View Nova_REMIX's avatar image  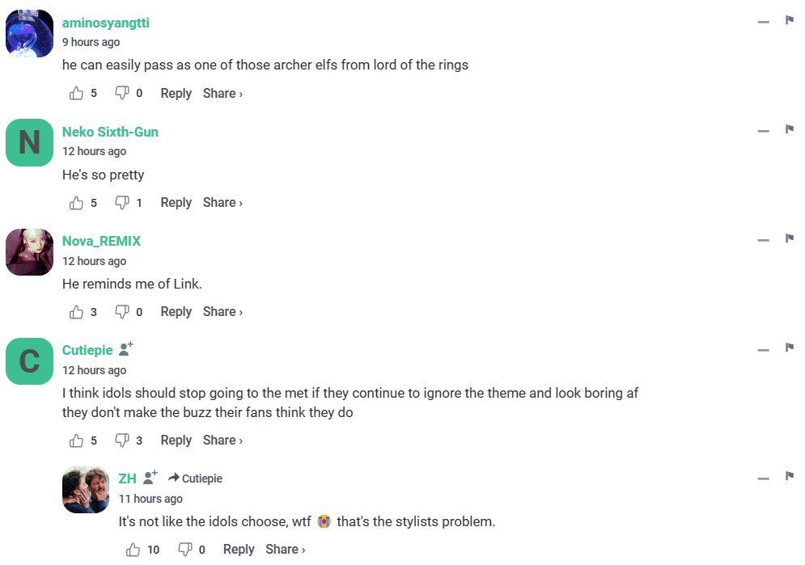click(29, 251)
